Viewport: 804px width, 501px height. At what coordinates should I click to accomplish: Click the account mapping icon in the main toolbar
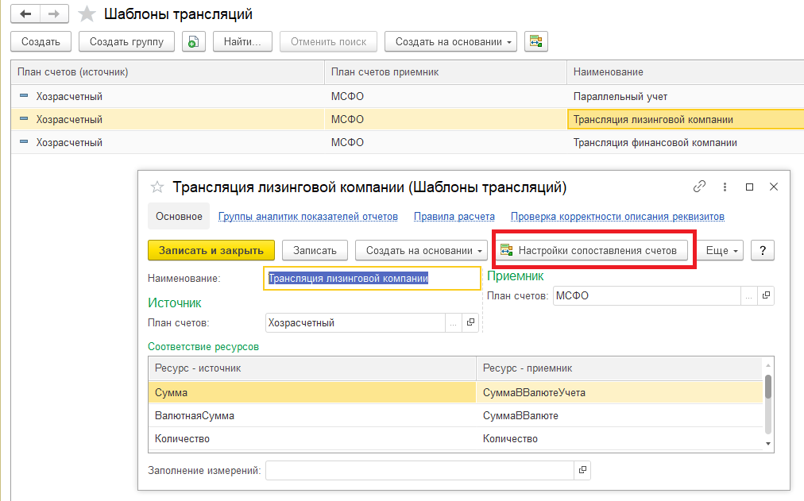click(x=536, y=42)
